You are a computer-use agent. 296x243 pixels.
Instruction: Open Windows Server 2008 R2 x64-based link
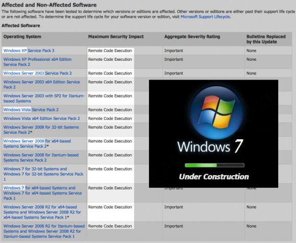click(x=42, y=212)
